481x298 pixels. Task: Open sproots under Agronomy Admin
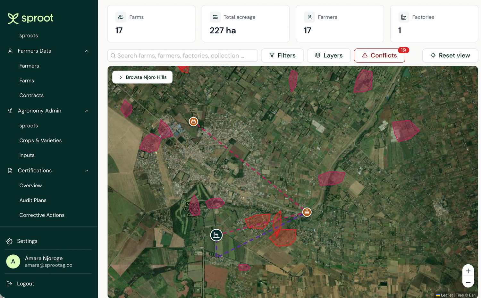coord(29,126)
